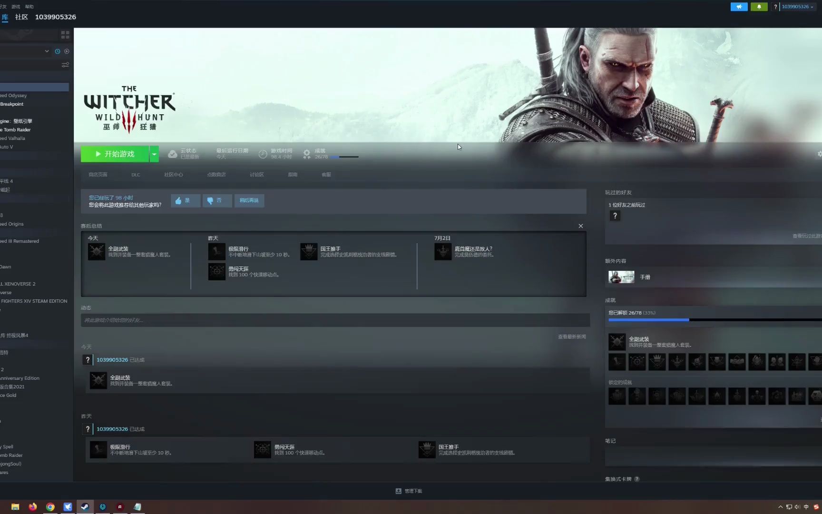Click 国王推手 icon in yesterday's feed
The width and height of the screenshot is (822, 514).
(x=427, y=450)
